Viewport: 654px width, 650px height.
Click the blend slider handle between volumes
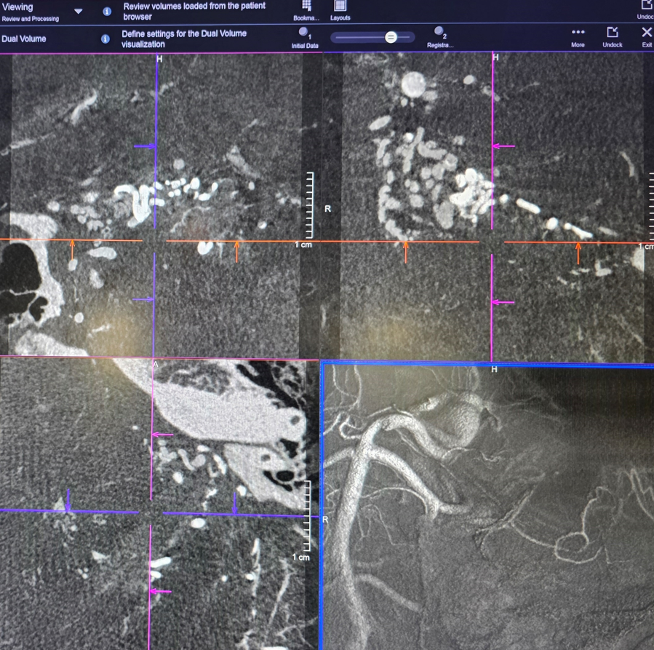point(391,37)
